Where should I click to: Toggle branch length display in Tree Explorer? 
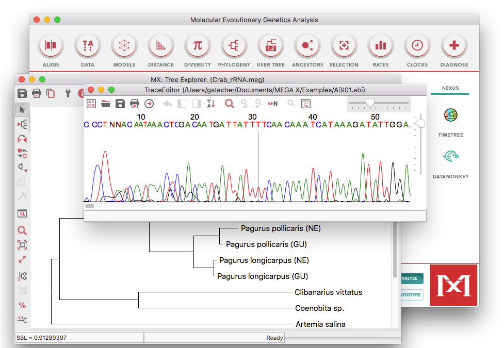[22, 320]
